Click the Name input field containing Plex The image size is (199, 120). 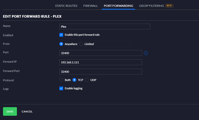coord(105,27)
